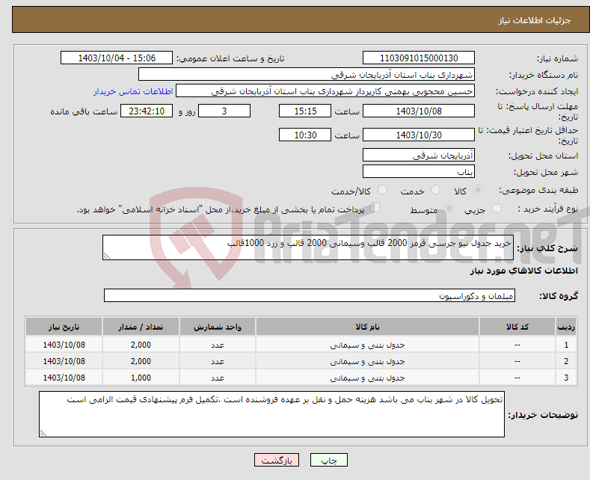Click the resize handle of buyer notes textarea
This screenshot has height=480, width=590.
coord(43,434)
